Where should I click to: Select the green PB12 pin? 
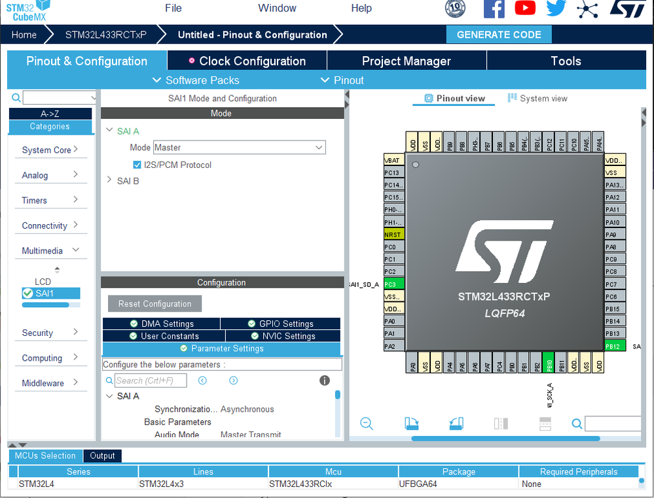click(615, 346)
